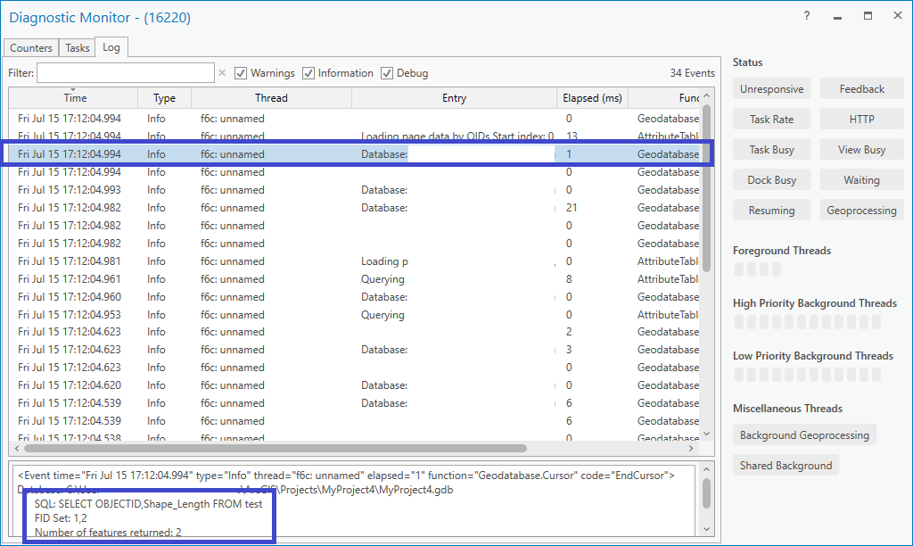Viewport: 913px width, 546px height.
Task: Click the scroll-down arrow on the log list
Action: [x=707, y=434]
